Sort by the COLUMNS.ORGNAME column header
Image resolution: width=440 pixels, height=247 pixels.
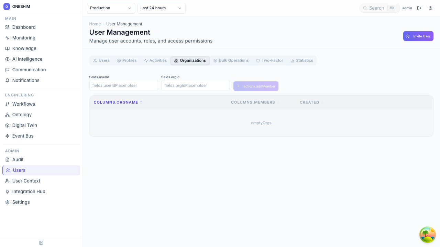coord(116,102)
